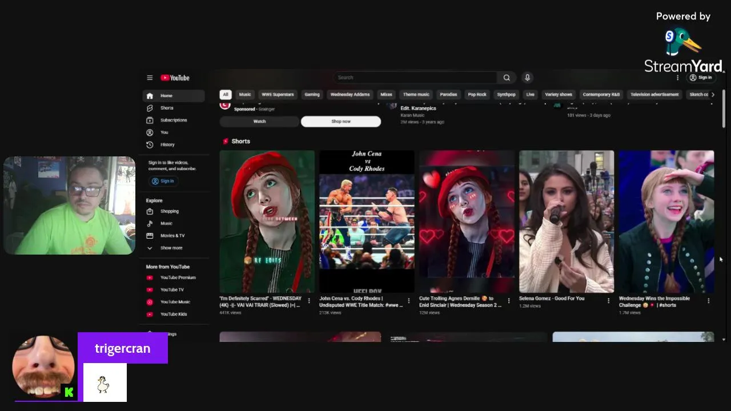Open YouTube Music icon
The width and height of the screenshot is (731, 411).
pos(150,302)
